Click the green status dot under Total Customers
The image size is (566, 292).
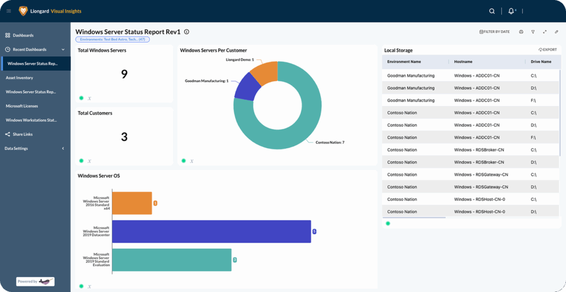[81, 161]
